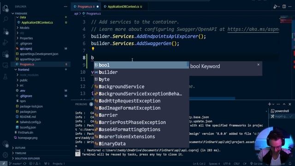The height and width of the screenshot is (166, 295).
Task: Expand the Properties folder
Action: 26,38
